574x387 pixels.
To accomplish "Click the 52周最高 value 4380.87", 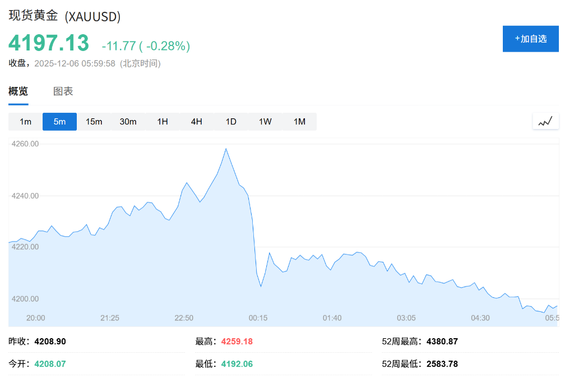I will pyautogui.click(x=442, y=341).
